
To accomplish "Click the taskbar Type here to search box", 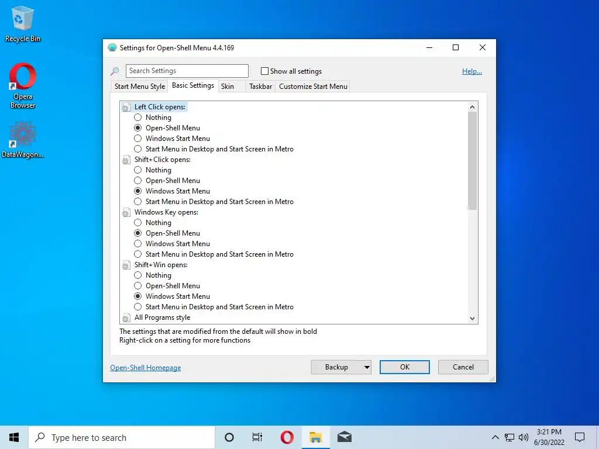I will pyautogui.click(x=122, y=437).
